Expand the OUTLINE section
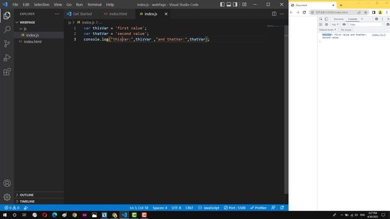 tap(39, 195)
